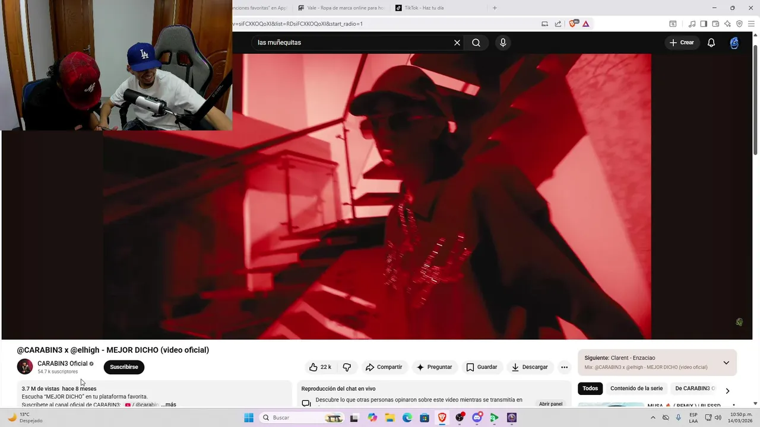Open Microsoft Edge from taskbar
The image size is (760, 427).
[407, 418]
